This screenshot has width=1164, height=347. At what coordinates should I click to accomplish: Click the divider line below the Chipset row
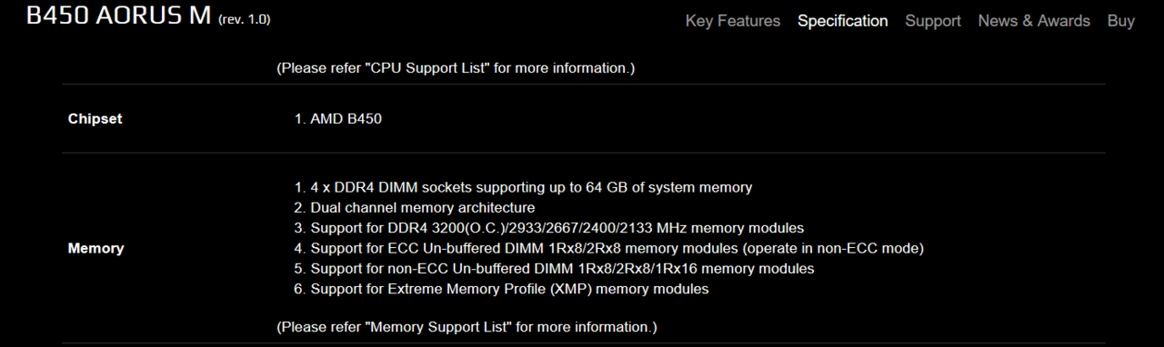coord(584,153)
